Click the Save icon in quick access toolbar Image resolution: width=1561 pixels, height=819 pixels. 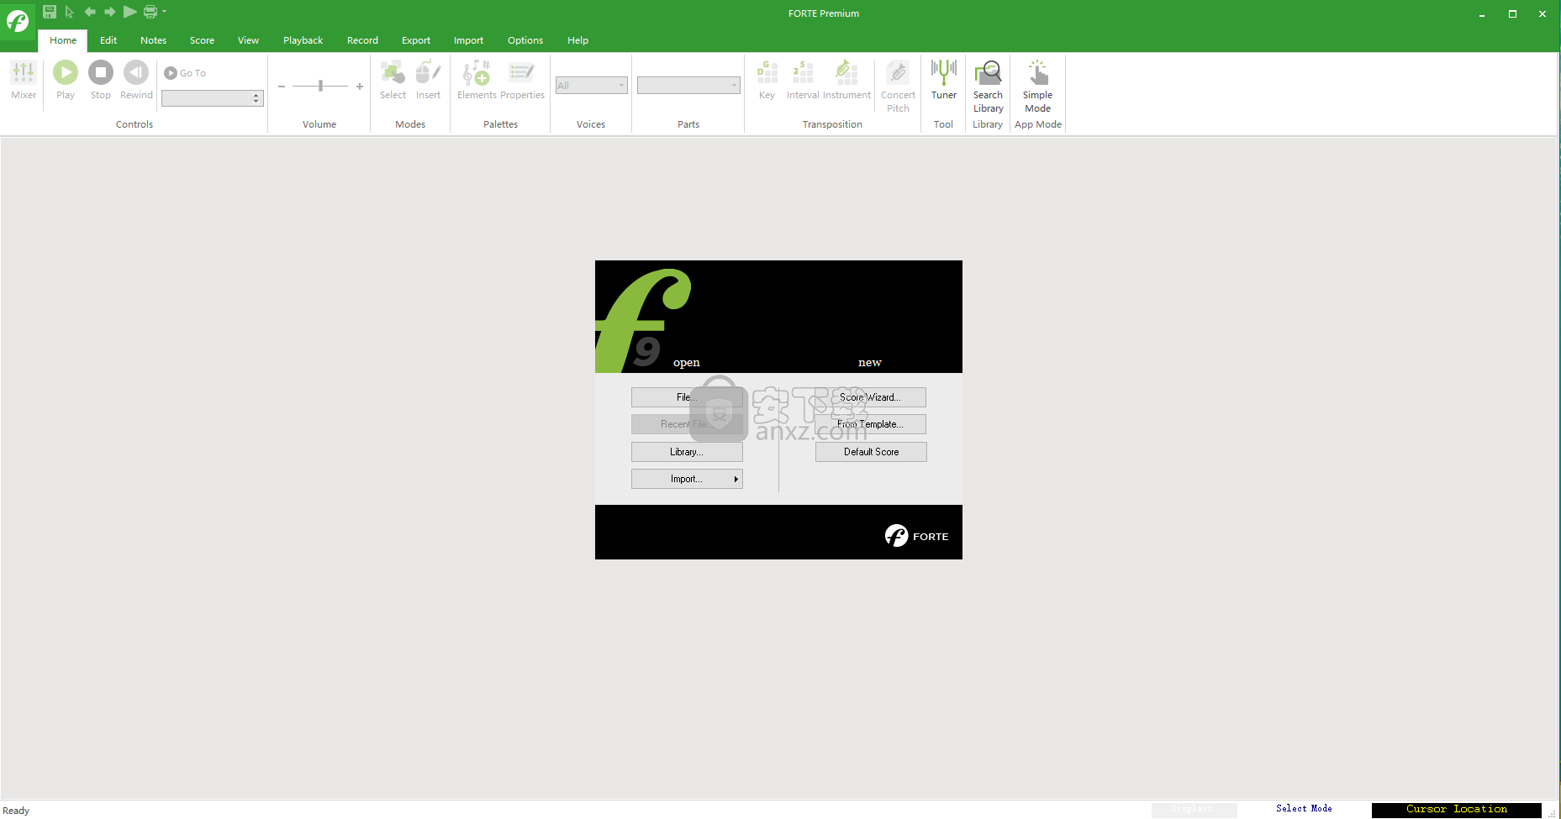point(50,12)
